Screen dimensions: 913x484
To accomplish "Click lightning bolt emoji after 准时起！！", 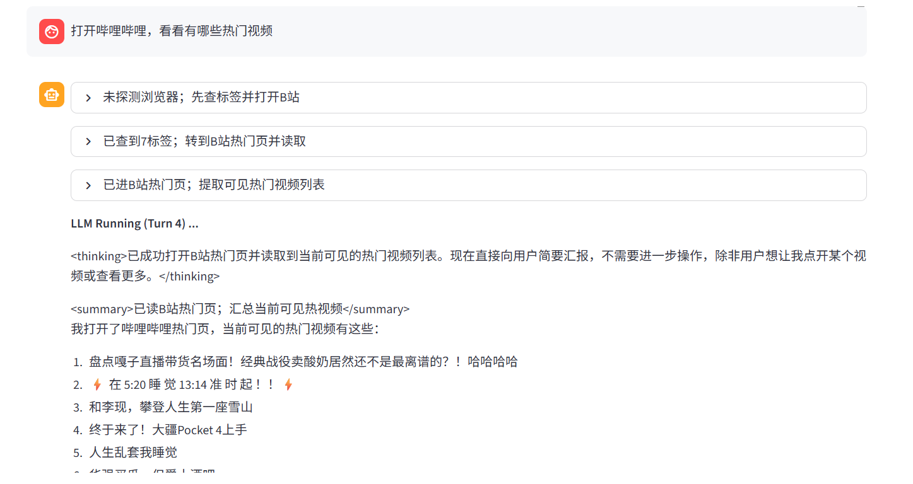I will point(288,384).
